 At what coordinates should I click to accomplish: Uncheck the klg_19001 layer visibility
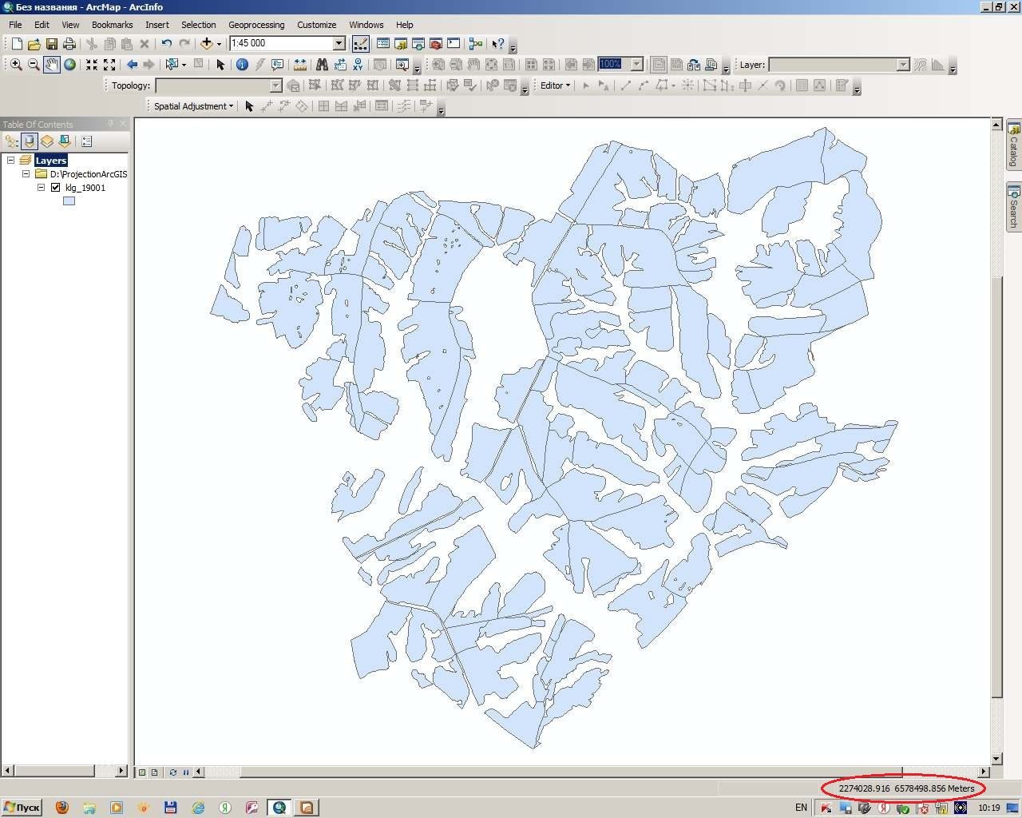tap(55, 188)
